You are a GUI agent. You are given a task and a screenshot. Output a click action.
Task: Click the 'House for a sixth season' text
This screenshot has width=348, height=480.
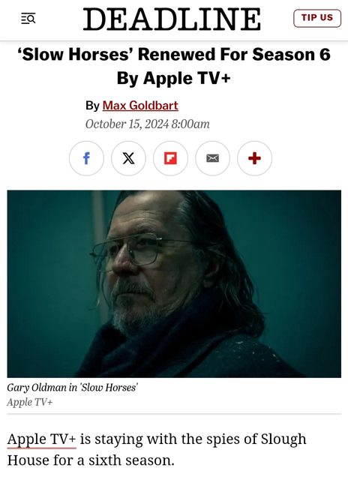click(x=91, y=460)
